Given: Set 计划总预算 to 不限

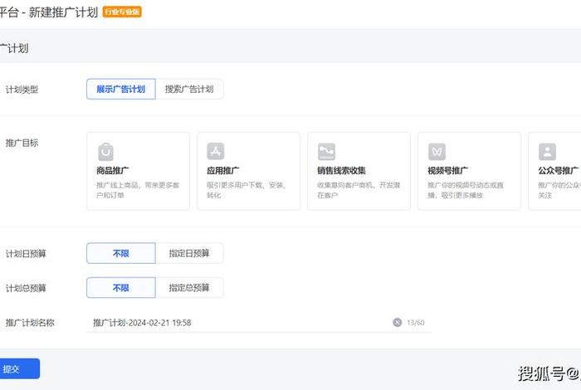Looking at the screenshot, I should [121, 288].
